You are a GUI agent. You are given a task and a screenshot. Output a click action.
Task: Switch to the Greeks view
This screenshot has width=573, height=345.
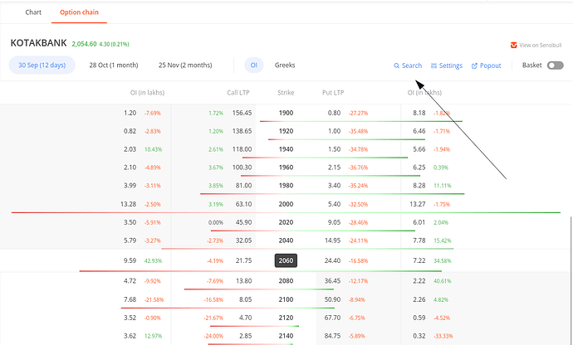pyautogui.click(x=285, y=65)
